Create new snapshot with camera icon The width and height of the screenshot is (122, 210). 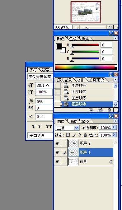100,110
